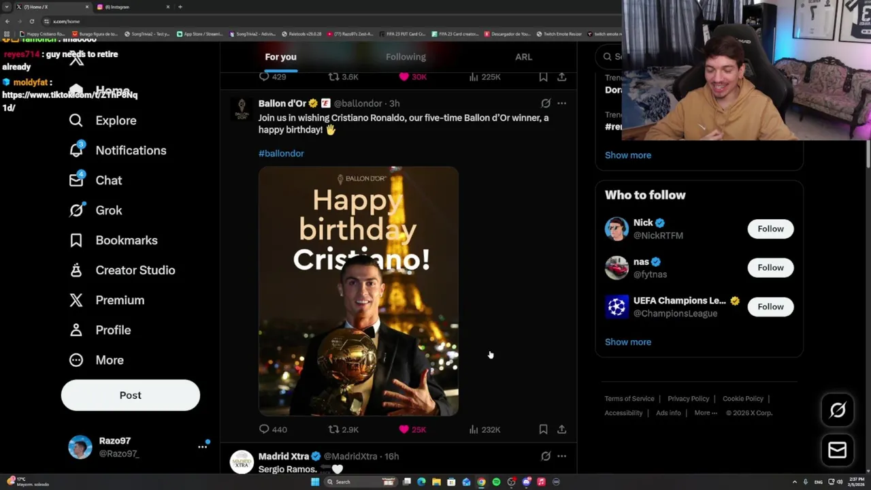Switch to the Following tab

click(406, 57)
